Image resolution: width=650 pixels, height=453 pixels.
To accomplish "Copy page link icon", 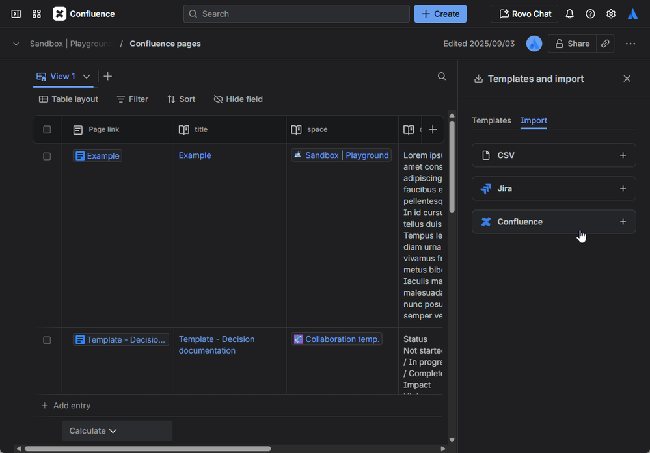I will pos(605,44).
